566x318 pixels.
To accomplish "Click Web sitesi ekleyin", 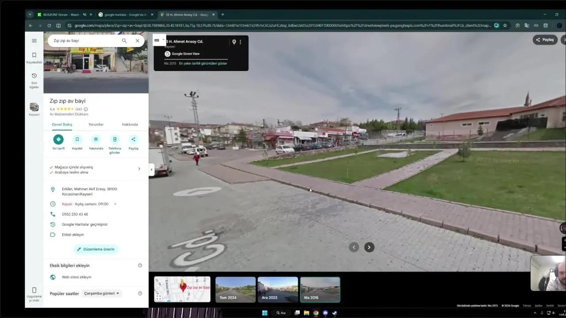I will [x=76, y=277].
